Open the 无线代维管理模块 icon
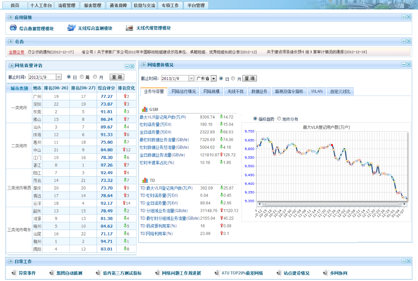The image size is (418, 281). pyautogui.click(x=130, y=28)
